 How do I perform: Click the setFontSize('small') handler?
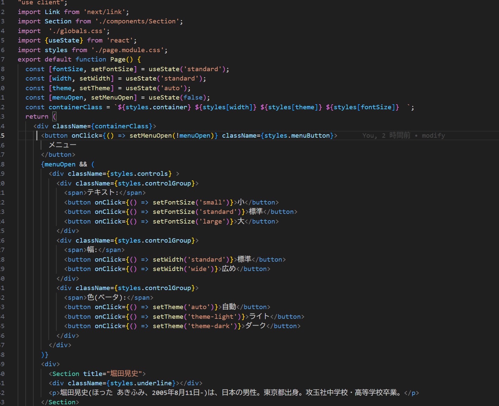click(193, 202)
